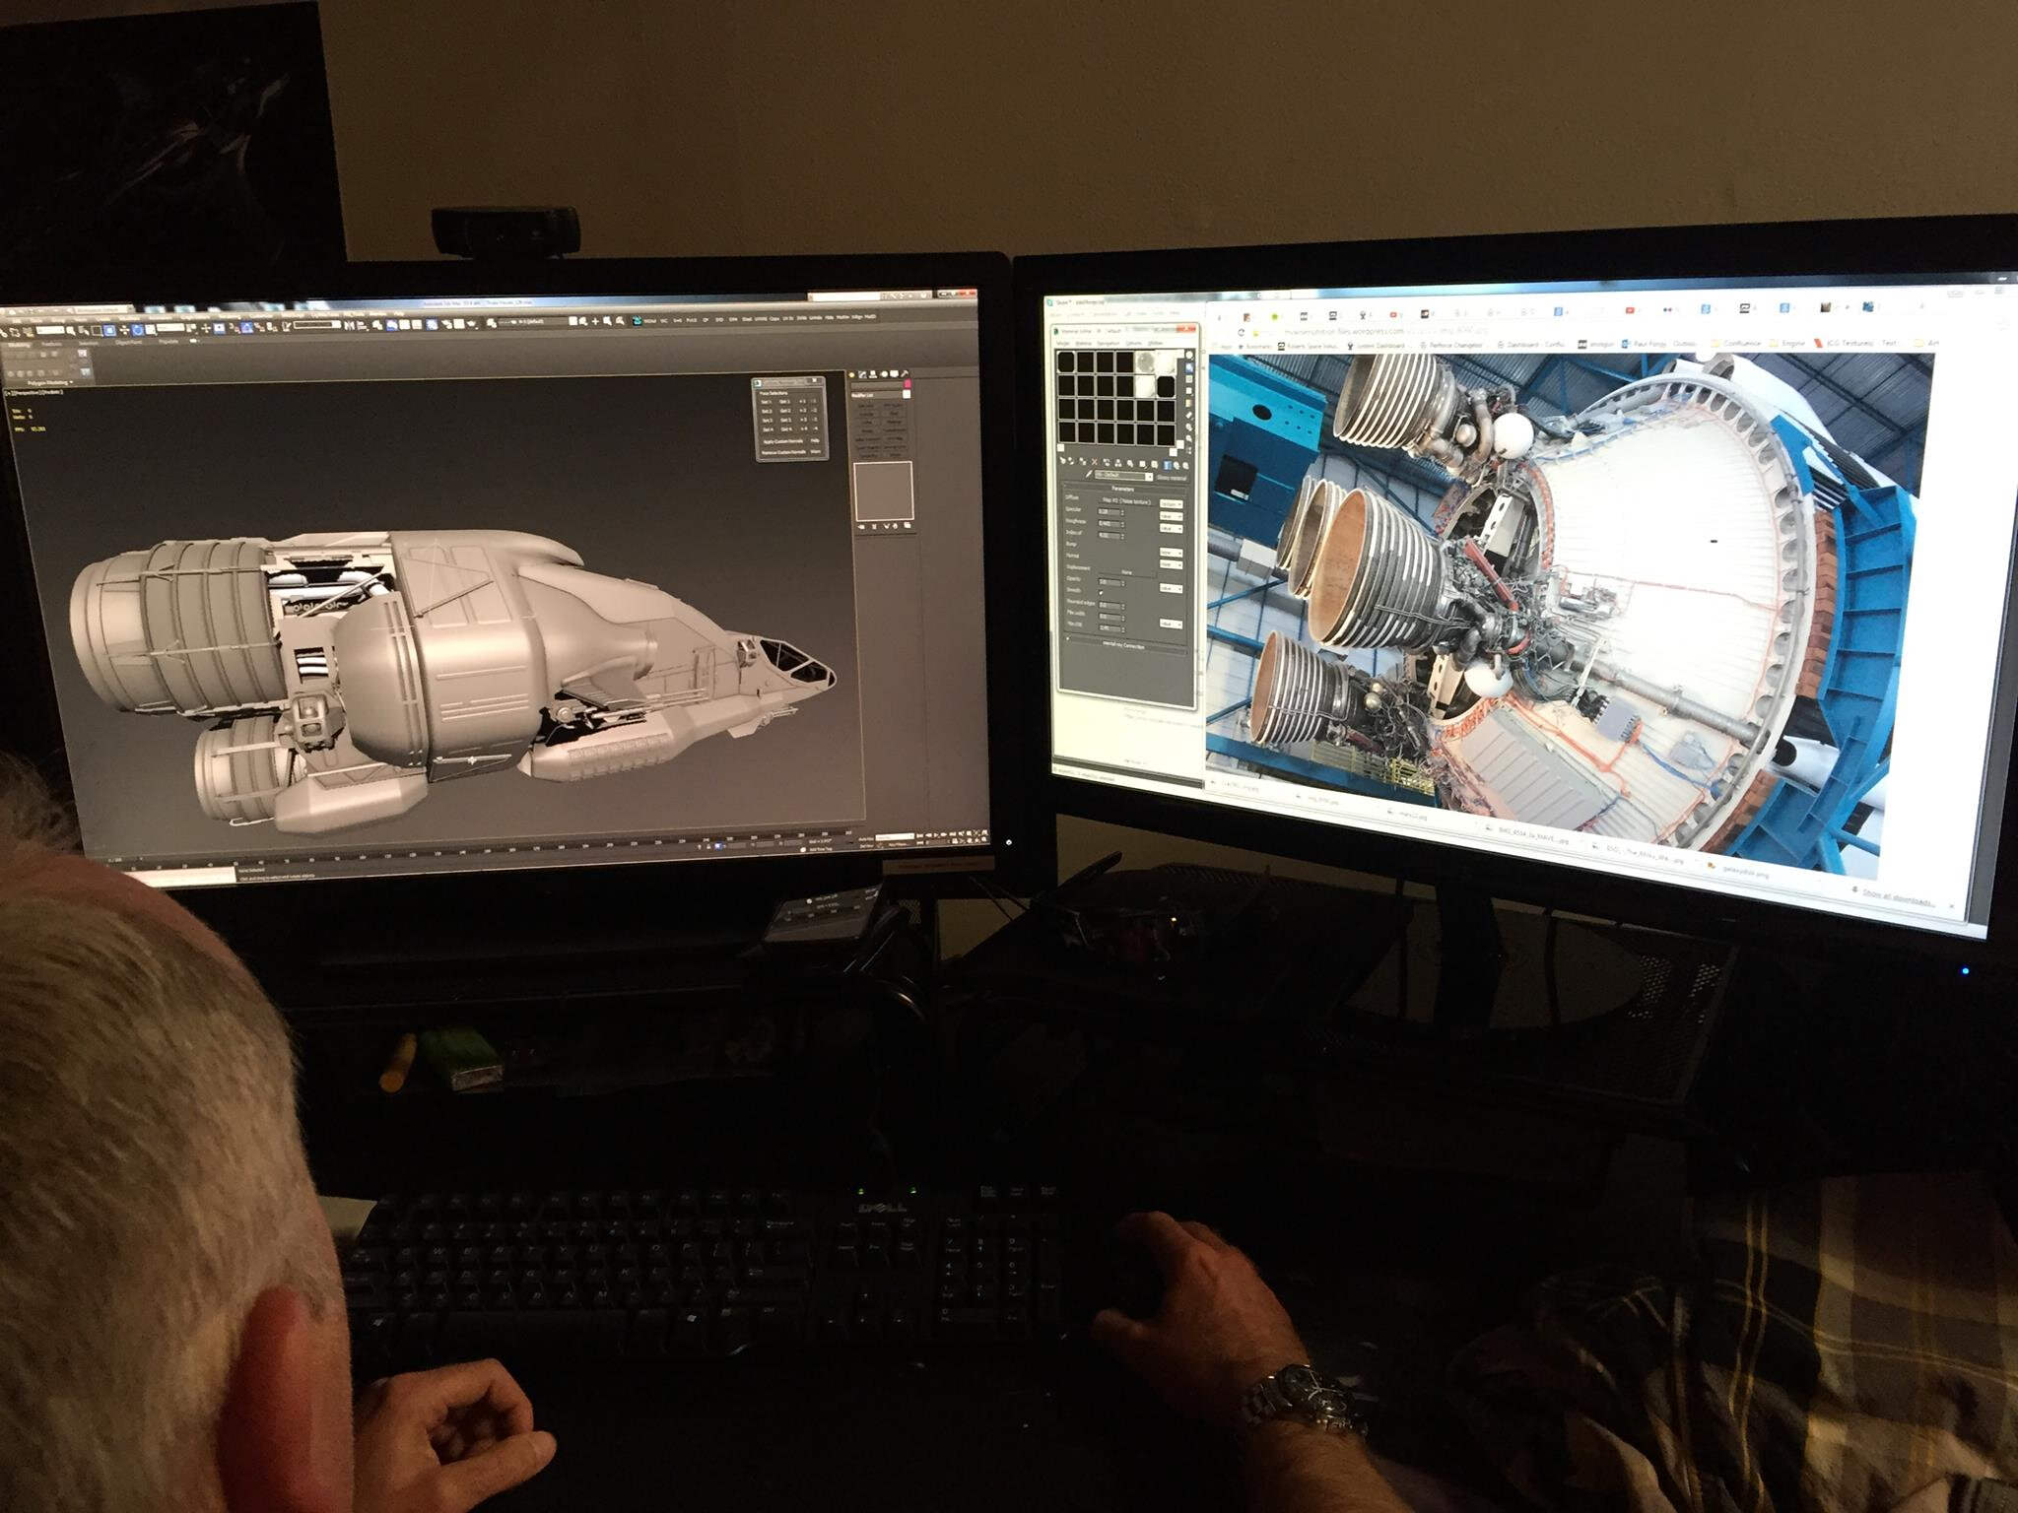Open the Options menu in Material Editor
This screenshot has height=1513, width=2018.
tap(1133, 343)
